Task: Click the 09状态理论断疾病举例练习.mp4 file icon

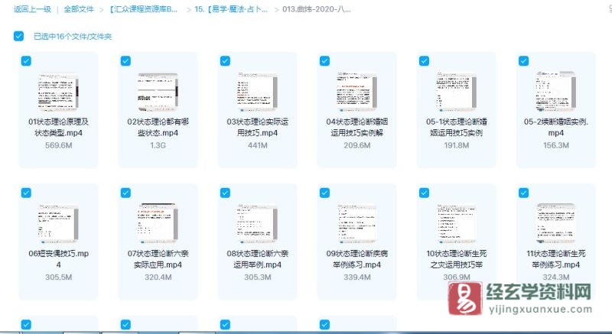Action: point(356,222)
